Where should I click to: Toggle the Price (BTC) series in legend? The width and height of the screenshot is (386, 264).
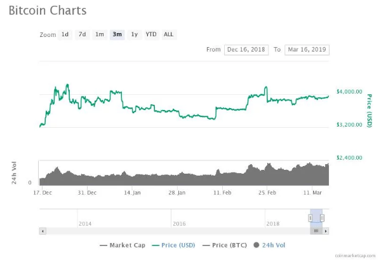(x=225, y=246)
